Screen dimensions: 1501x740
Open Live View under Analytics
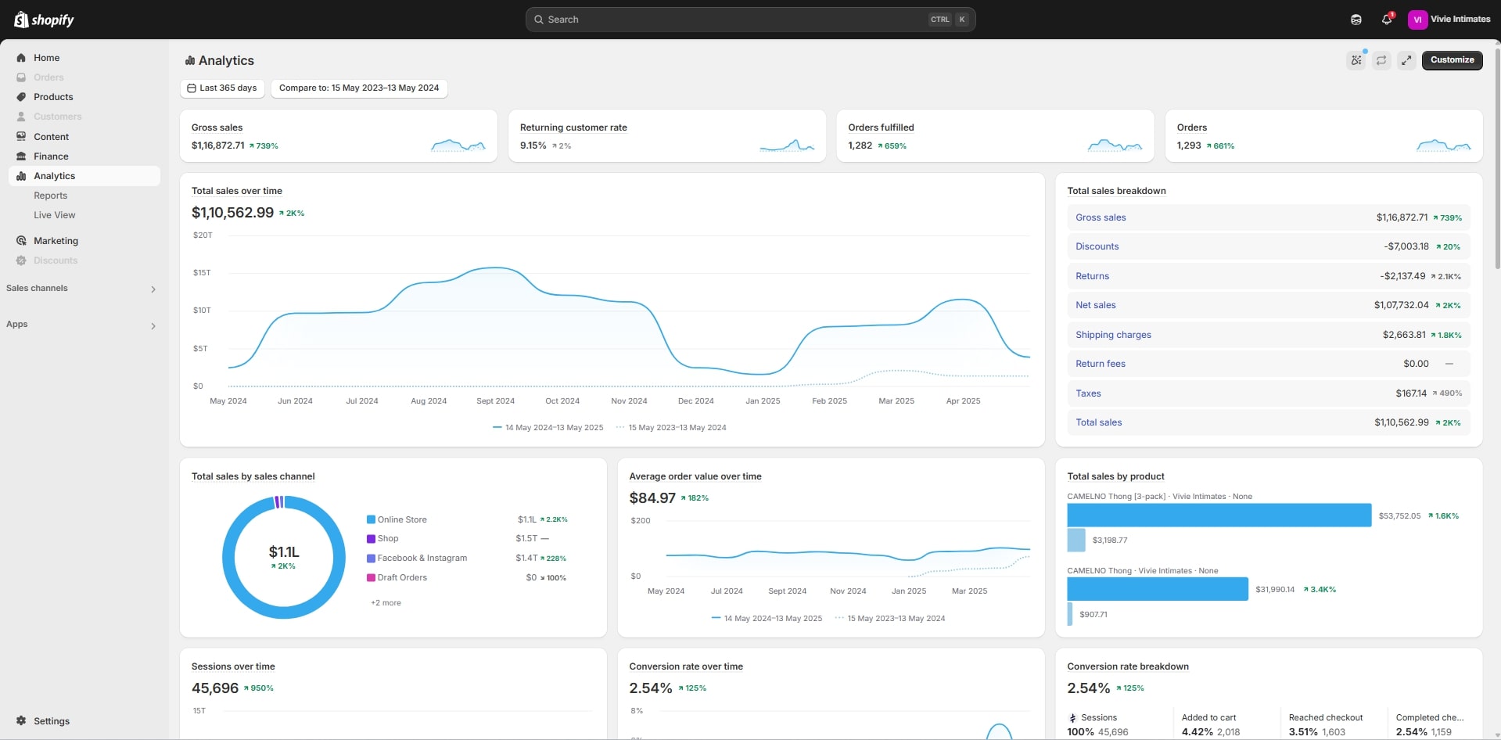coord(55,215)
